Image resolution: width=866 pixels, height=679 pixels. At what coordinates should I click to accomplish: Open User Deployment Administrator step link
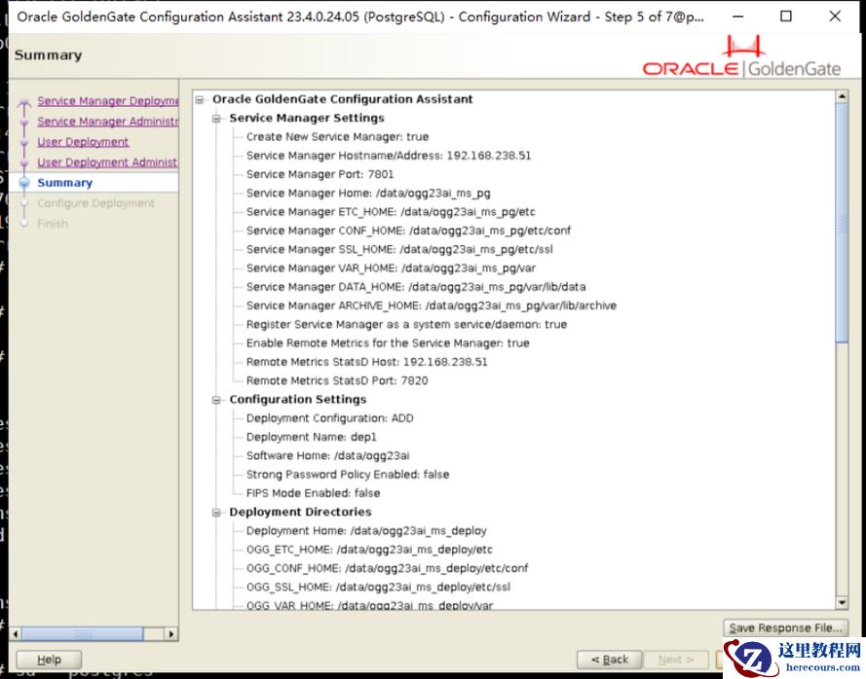tap(108, 162)
